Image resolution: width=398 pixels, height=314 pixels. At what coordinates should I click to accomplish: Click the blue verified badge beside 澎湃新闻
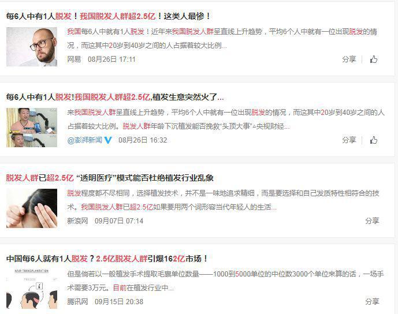(108, 140)
